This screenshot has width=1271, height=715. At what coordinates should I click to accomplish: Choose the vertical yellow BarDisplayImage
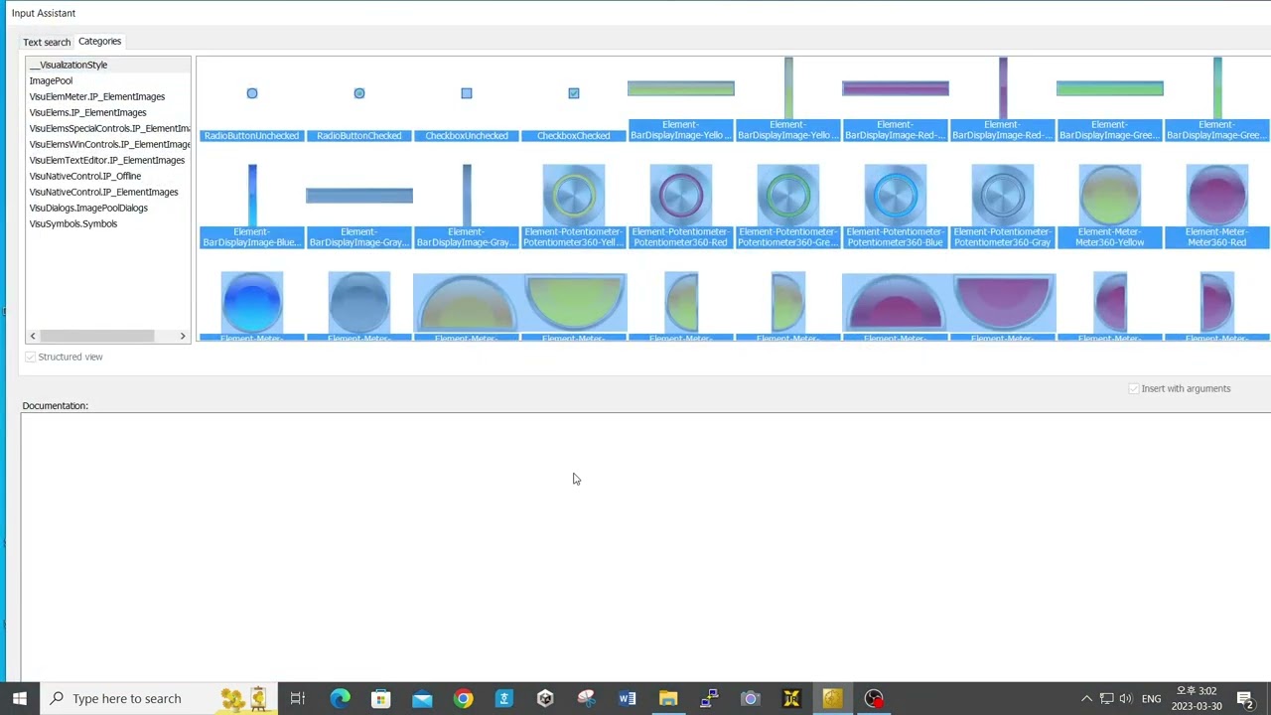(788, 87)
